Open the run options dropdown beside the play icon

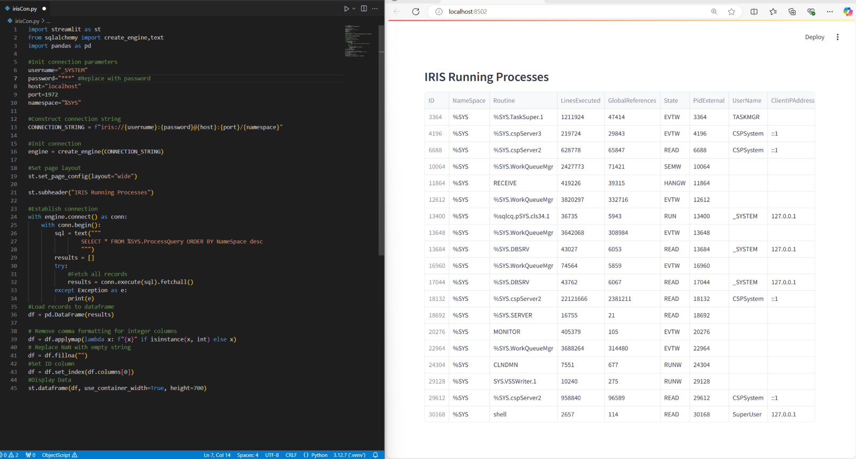354,9
